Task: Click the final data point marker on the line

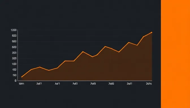Action: 152,32
